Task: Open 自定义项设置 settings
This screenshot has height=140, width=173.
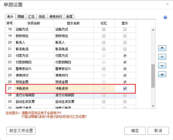Action: point(21,131)
